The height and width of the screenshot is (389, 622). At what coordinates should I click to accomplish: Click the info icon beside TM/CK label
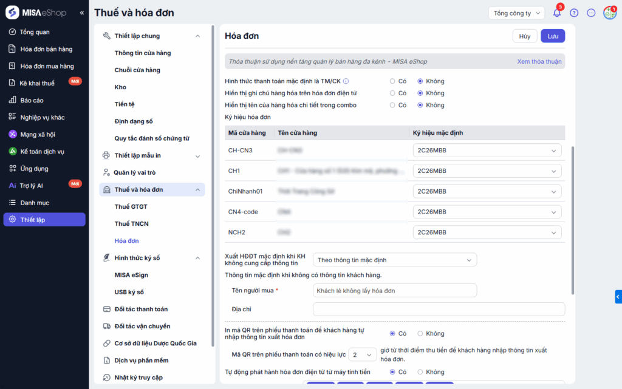point(346,81)
